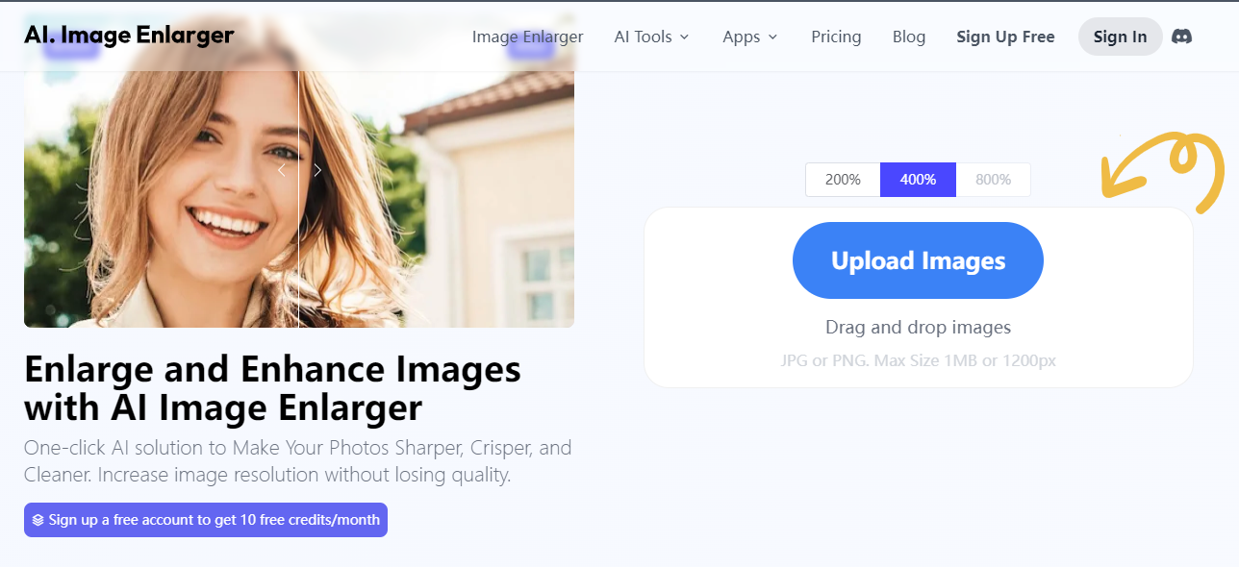Click the smiling woman comparison photo
Image resolution: width=1239 pixels, height=567 pixels.
[299, 170]
